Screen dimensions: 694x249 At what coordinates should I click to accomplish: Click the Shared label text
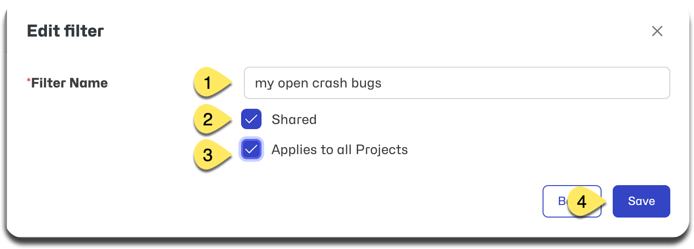[x=294, y=119]
